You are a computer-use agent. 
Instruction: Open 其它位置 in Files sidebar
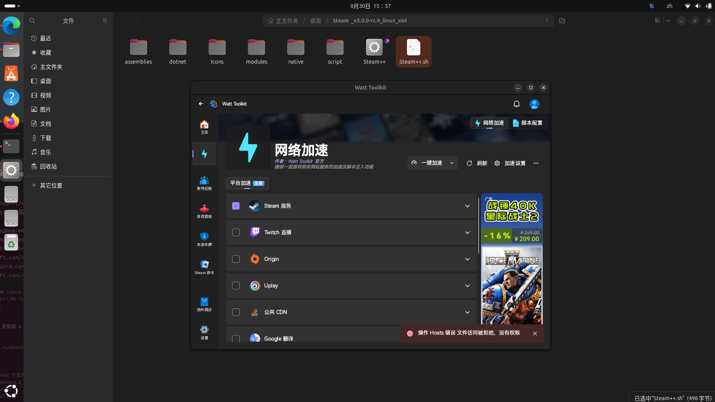[x=69, y=185]
